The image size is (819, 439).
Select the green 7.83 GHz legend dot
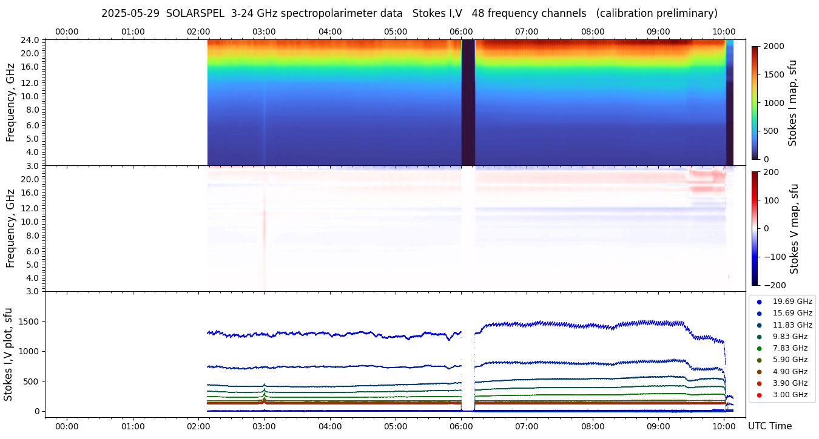pos(759,348)
